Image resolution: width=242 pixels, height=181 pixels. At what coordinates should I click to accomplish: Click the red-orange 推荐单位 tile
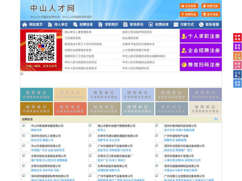pyautogui.click(x=70, y=109)
